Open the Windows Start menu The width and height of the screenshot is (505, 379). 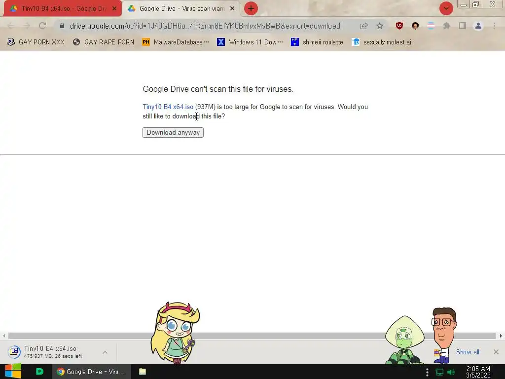[x=13, y=372]
